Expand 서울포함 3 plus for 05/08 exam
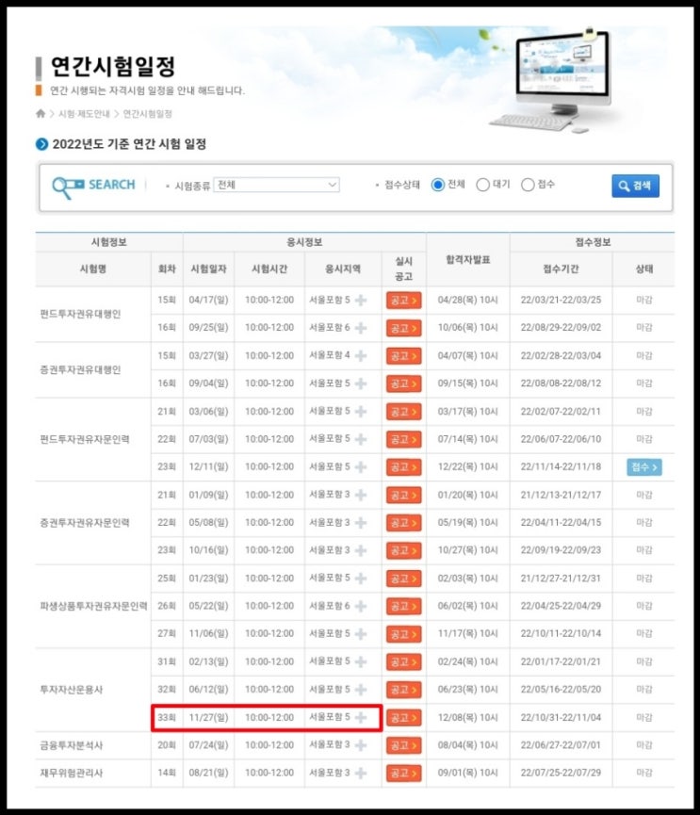Image resolution: width=700 pixels, height=815 pixels. point(361,522)
